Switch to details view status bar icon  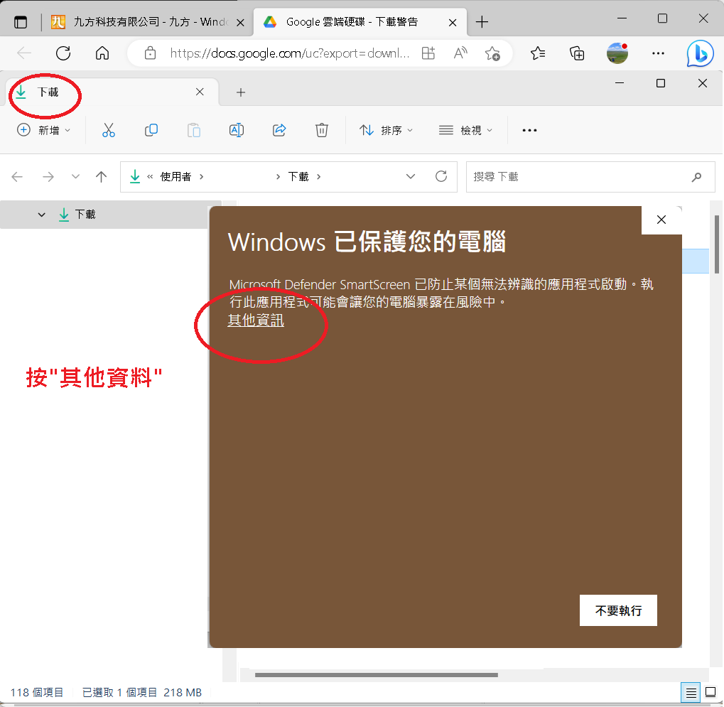691,693
